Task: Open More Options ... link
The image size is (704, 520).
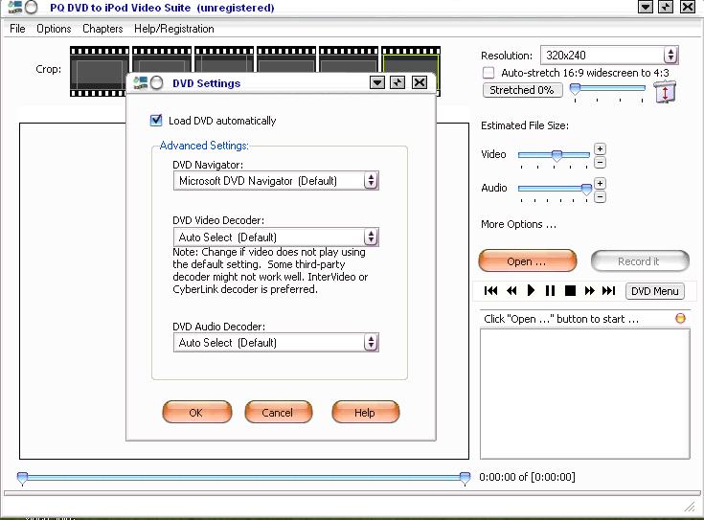Action: pyautogui.click(x=518, y=224)
